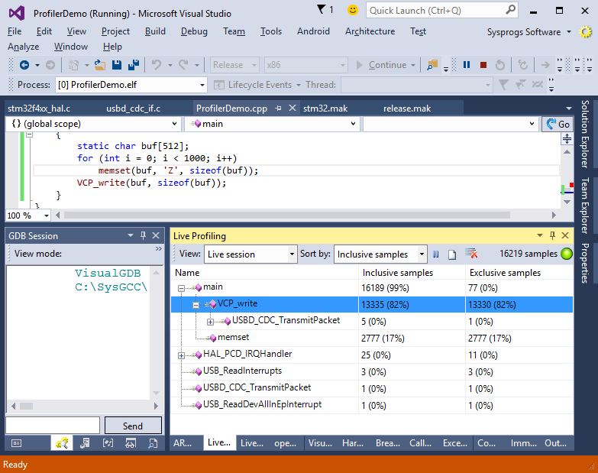Open the Debug menu

coord(194,31)
